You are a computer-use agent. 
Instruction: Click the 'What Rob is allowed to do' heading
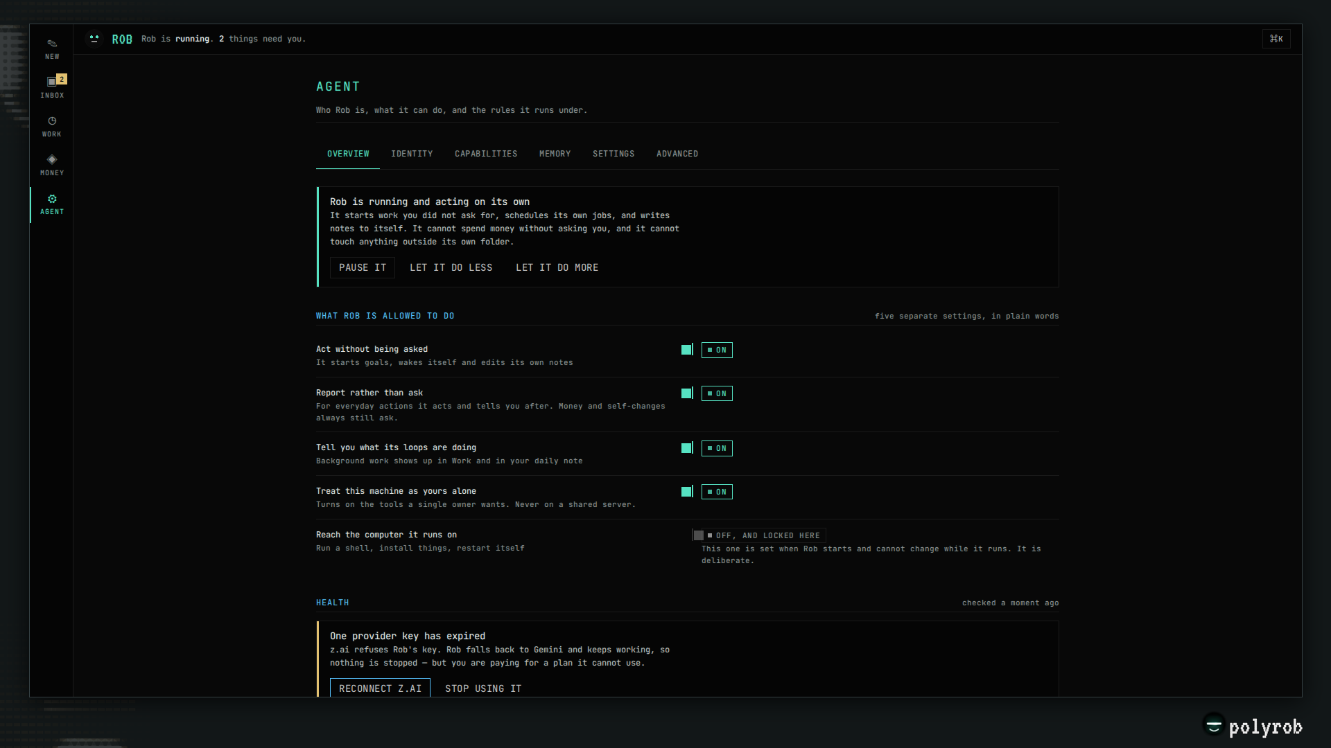tap(385, 316)
